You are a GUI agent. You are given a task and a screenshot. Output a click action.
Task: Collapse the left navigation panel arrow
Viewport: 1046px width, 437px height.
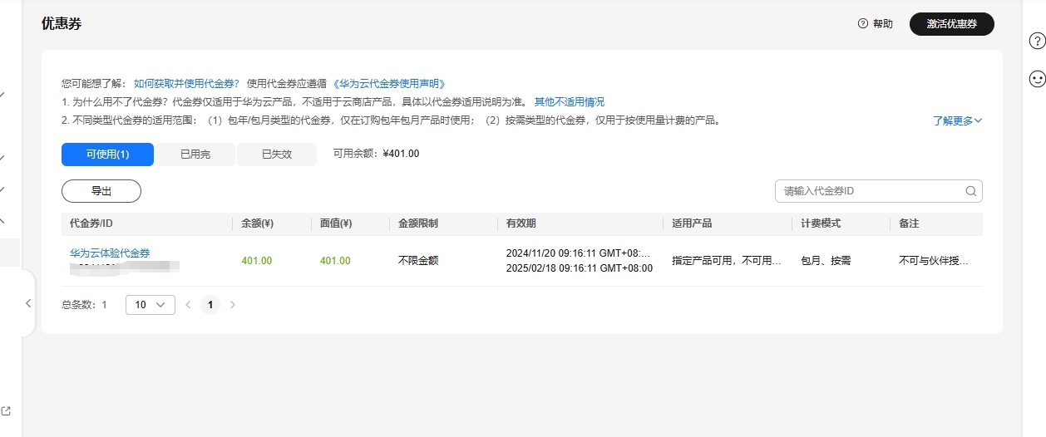pos(27,303)
